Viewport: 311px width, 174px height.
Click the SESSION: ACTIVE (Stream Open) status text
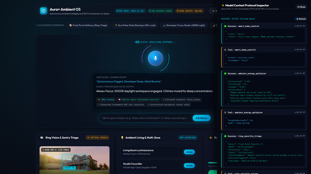tap(238, 19)
